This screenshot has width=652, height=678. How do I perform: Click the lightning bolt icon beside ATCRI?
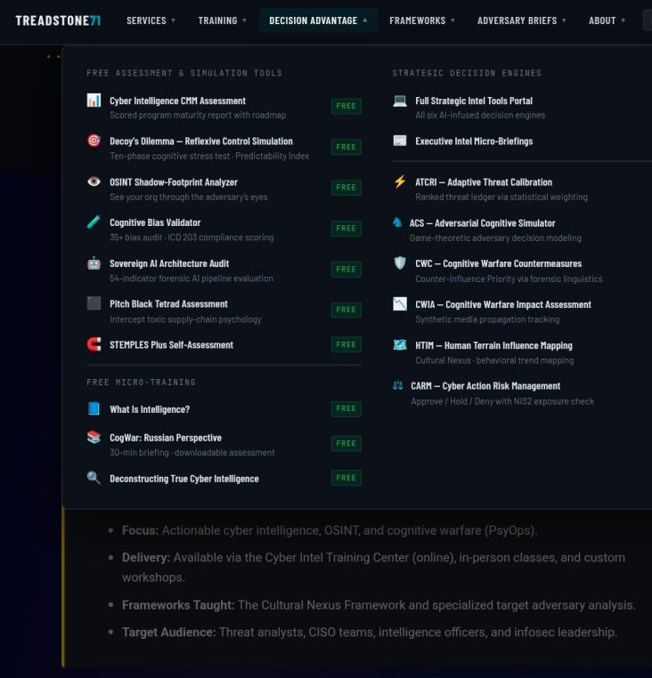point(400,182)
